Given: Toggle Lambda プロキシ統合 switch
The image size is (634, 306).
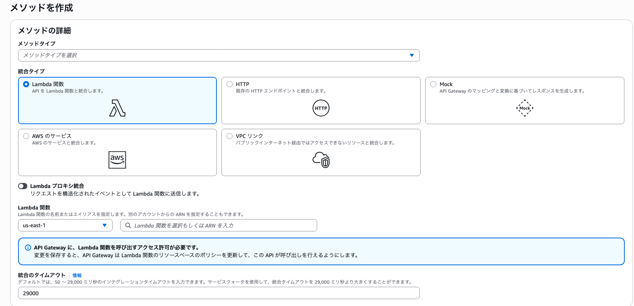Looking at the screenshot, I should point(23,186).
